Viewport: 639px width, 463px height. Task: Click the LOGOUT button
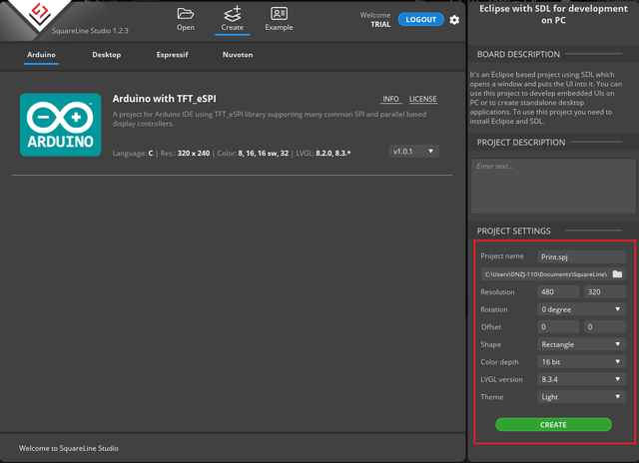pyautogui.click(x=420, y=20)
